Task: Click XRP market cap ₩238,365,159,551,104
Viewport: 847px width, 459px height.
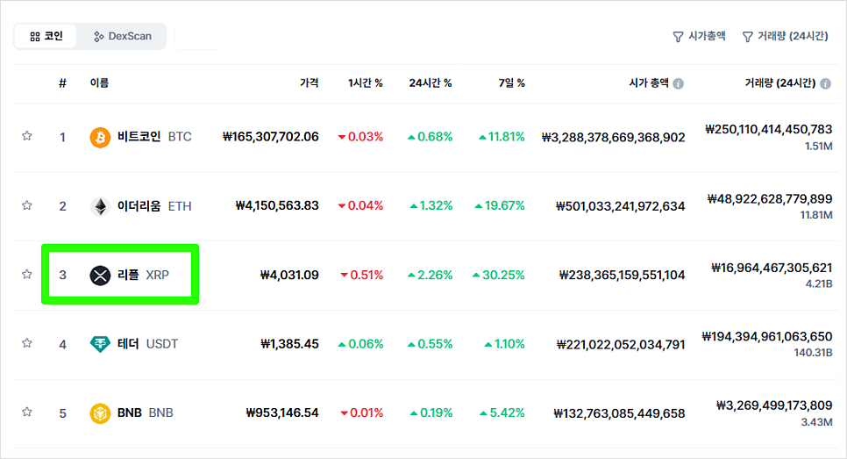Action: (622, 276)
